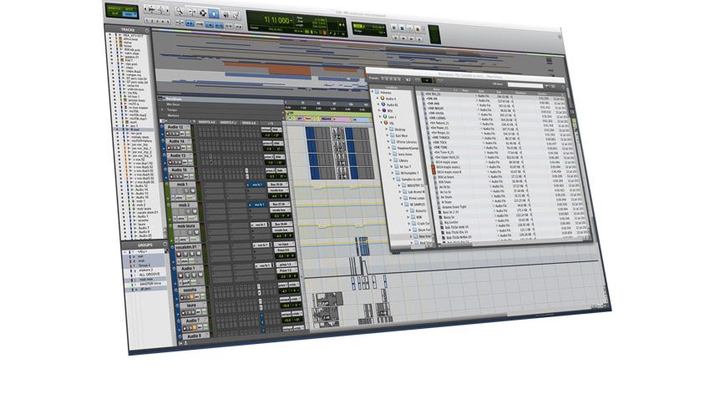Screen dimensions: 710x399
Task: Open mob 1 track view selector
Action: tap(180, 198)
